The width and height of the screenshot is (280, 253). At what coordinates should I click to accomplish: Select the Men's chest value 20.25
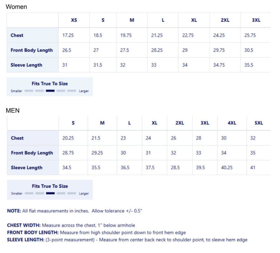pos(68,138)
